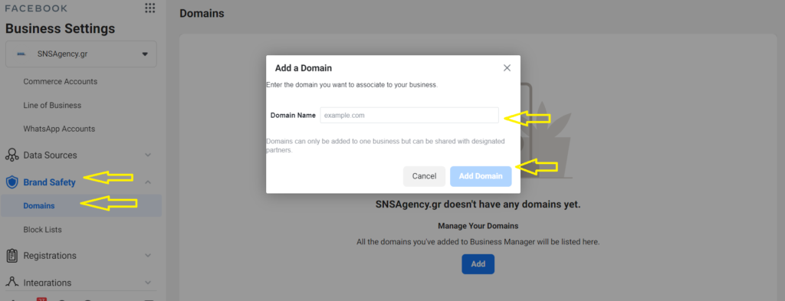This screenshot has width=785, height=301.
Task: Expand the Data Sources section chevron
Action: pos(148,155)
